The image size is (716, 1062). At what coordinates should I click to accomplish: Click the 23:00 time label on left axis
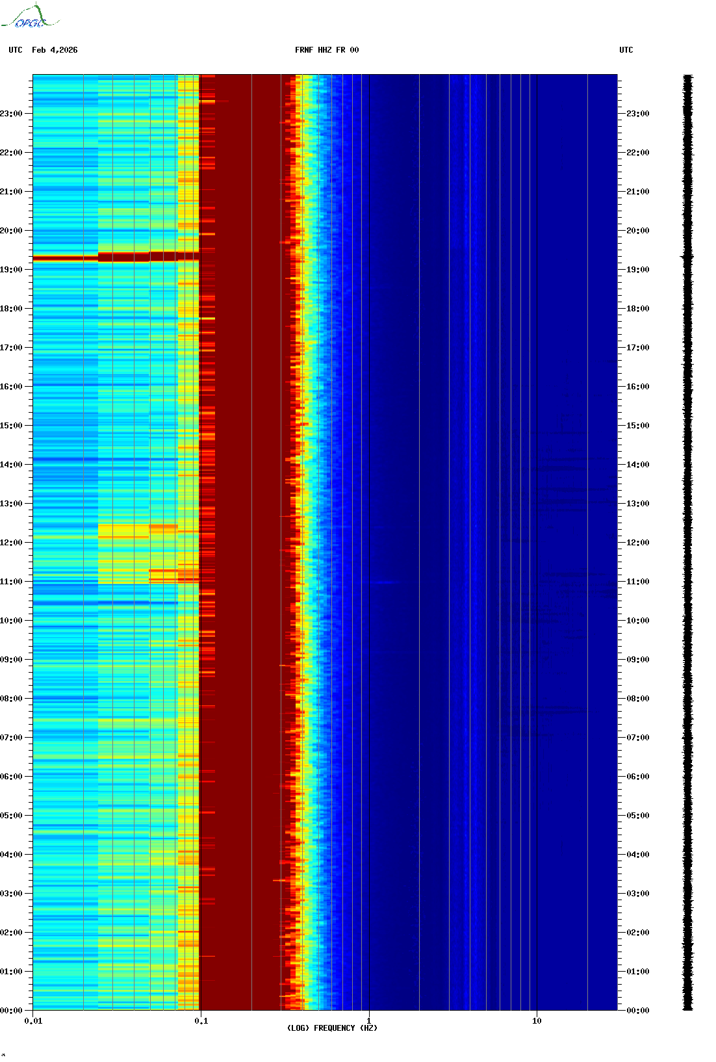click(x=11, y=114)
